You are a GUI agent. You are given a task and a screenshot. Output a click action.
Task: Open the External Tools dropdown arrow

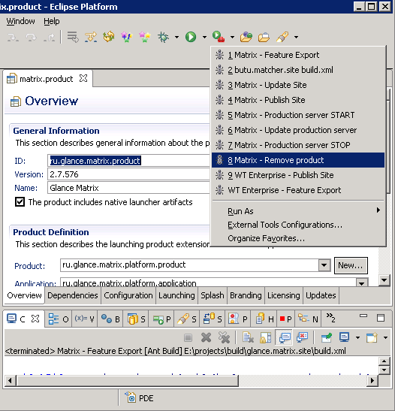point(232,38)
